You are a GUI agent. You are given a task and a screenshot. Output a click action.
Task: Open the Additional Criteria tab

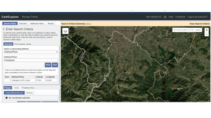tap(37, 23)
